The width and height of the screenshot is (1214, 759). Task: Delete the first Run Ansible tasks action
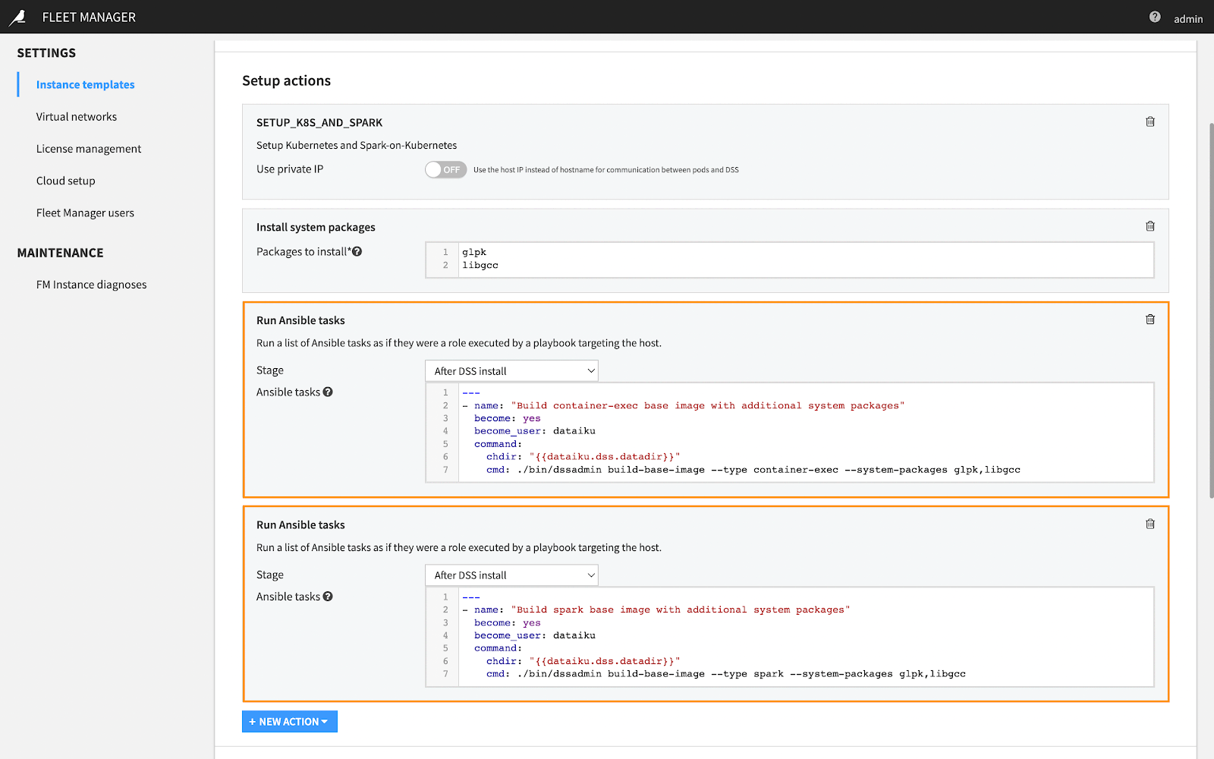pyautogui.click(x=1150, y=320)
